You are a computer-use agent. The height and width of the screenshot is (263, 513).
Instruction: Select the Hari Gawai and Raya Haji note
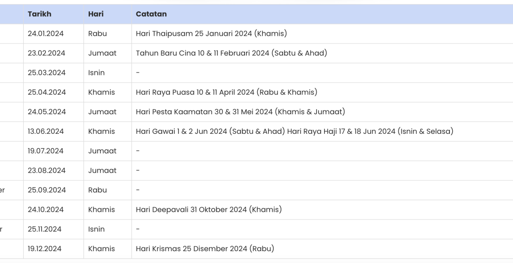294,131
